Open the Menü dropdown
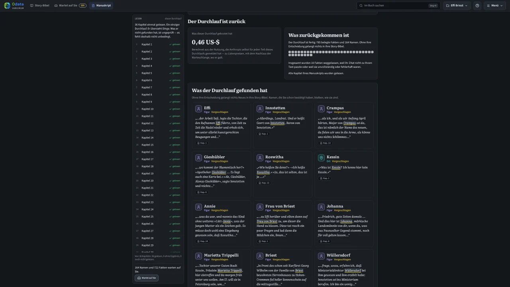 tap(495, 6)
